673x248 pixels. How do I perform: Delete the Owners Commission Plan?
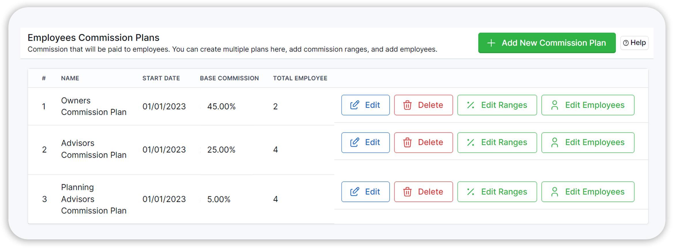pos(423,105)
